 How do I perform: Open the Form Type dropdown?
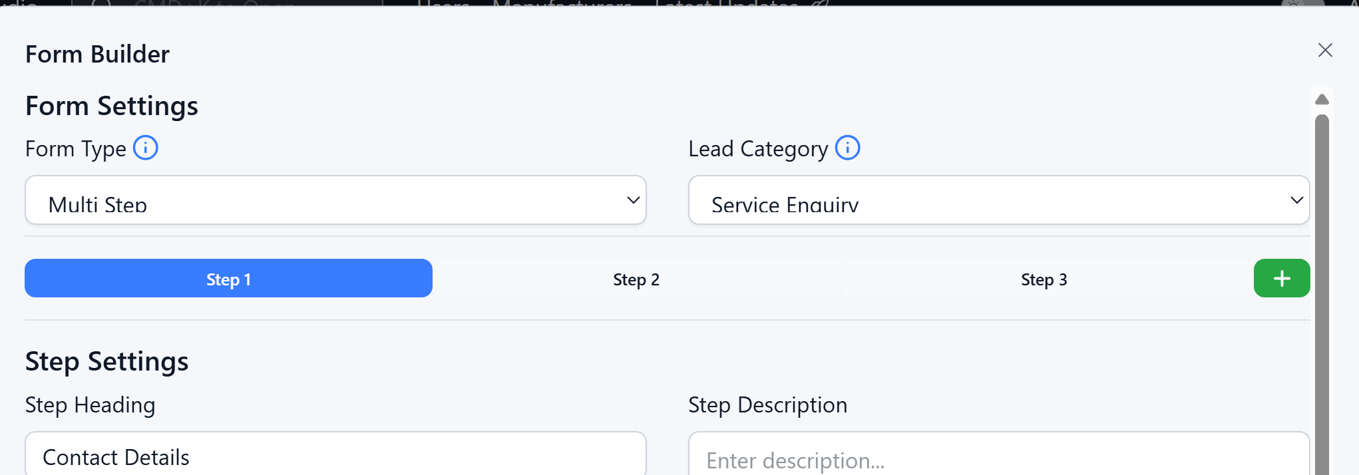pos(335,200)
